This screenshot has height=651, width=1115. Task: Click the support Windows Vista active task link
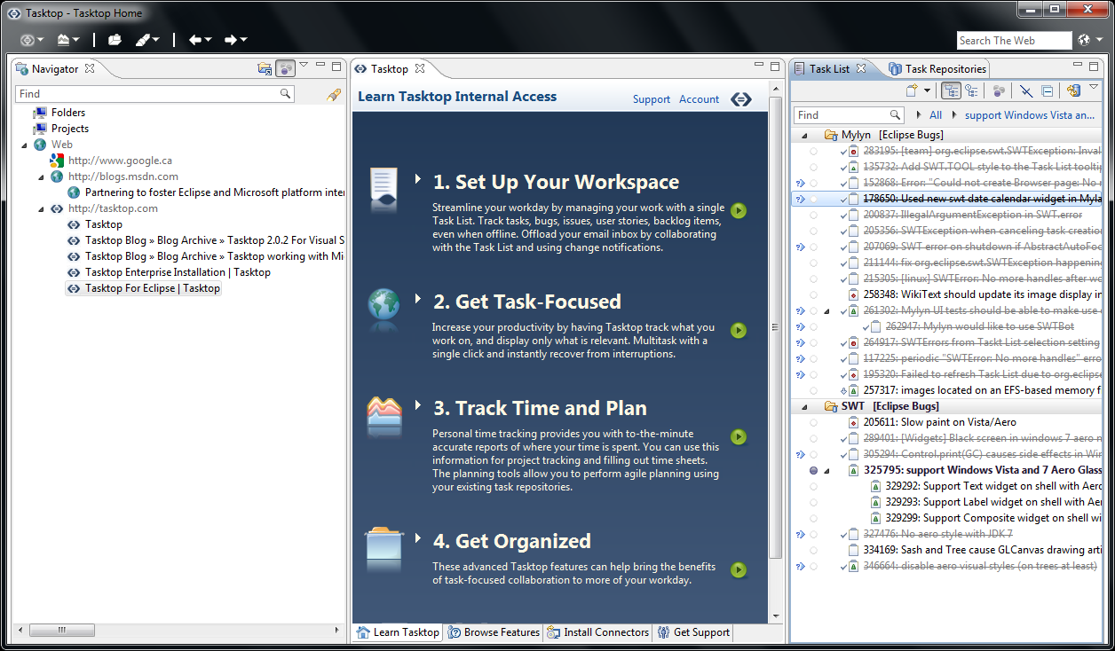coord(1030,115)
